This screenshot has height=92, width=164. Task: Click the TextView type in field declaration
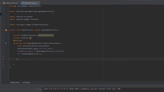point(25,38)
